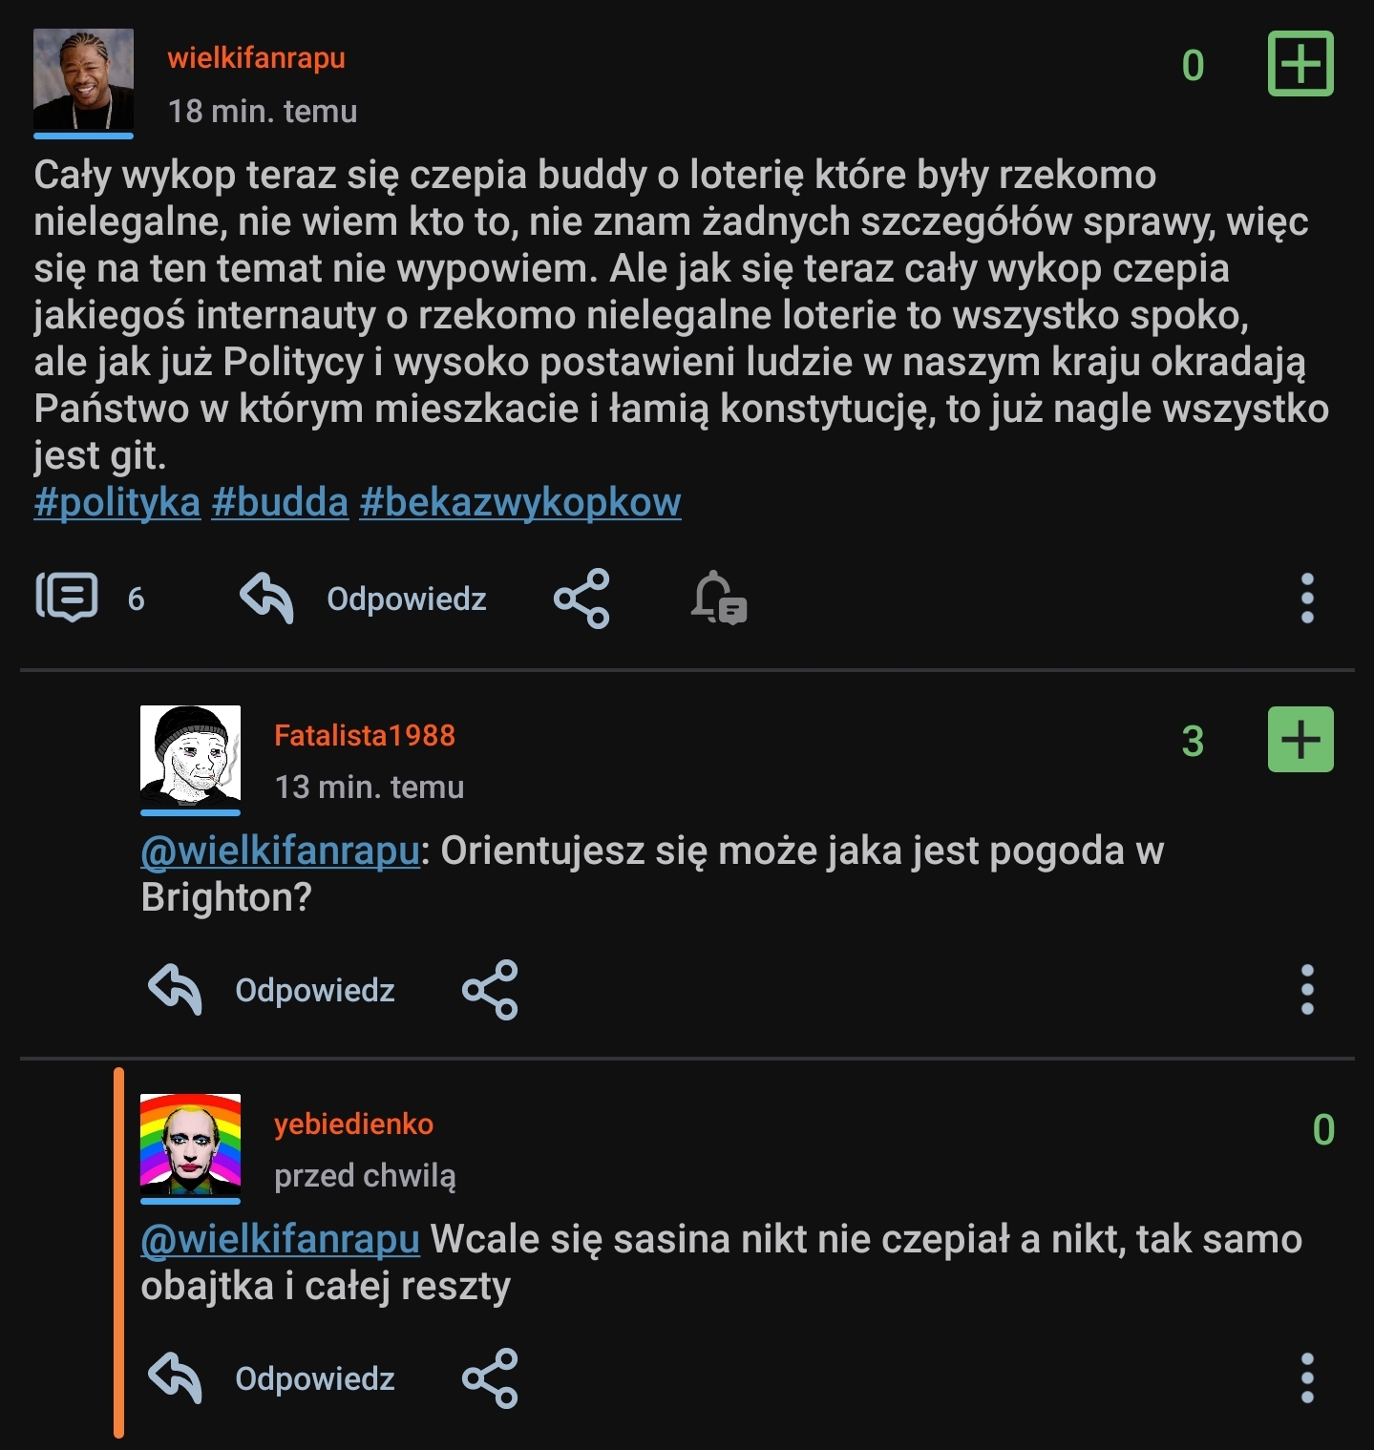
Task: Open the comments icon showing 6 replies
Action: [67, 598]
